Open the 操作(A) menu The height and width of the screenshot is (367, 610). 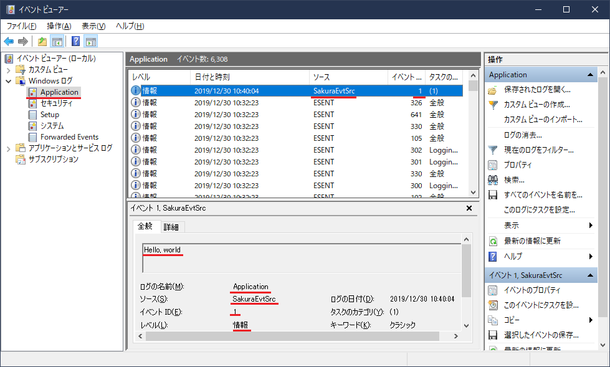(x=59, y=26)
